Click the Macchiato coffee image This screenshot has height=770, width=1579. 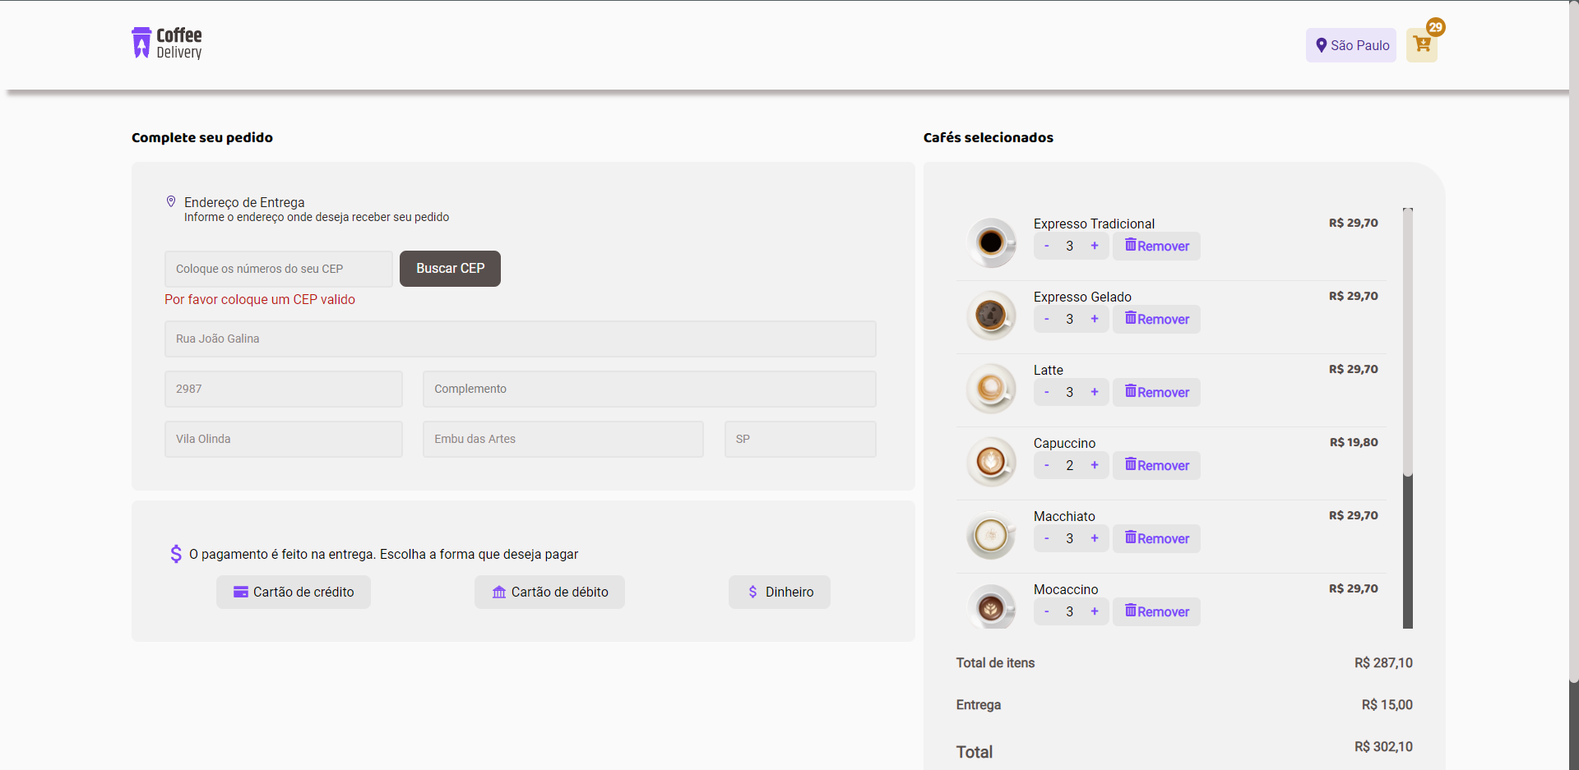click(991, 535)
